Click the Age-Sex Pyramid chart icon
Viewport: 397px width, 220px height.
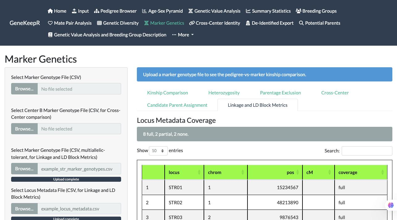[x=144, y=11]
